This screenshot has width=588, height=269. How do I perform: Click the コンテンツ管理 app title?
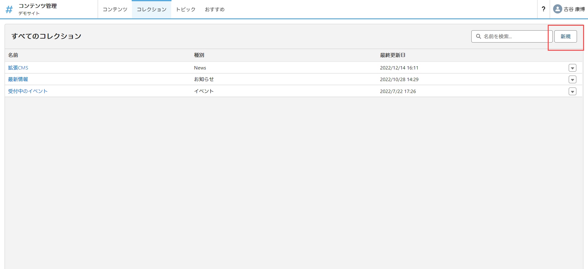[38, 6]
